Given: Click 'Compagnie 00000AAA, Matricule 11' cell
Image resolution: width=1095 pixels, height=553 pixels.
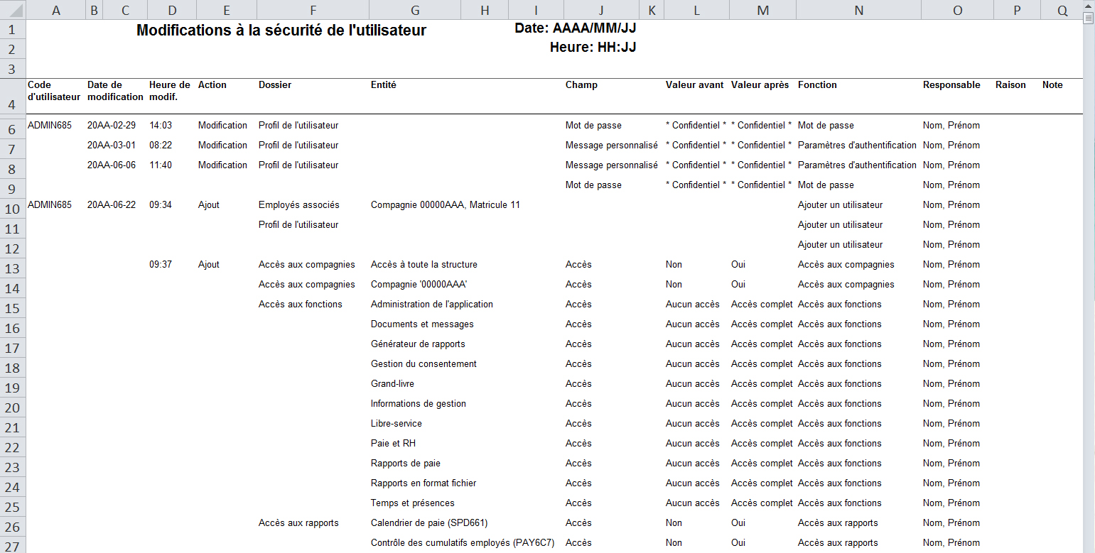Looking at the screenshot, I should tap(446, 205).
